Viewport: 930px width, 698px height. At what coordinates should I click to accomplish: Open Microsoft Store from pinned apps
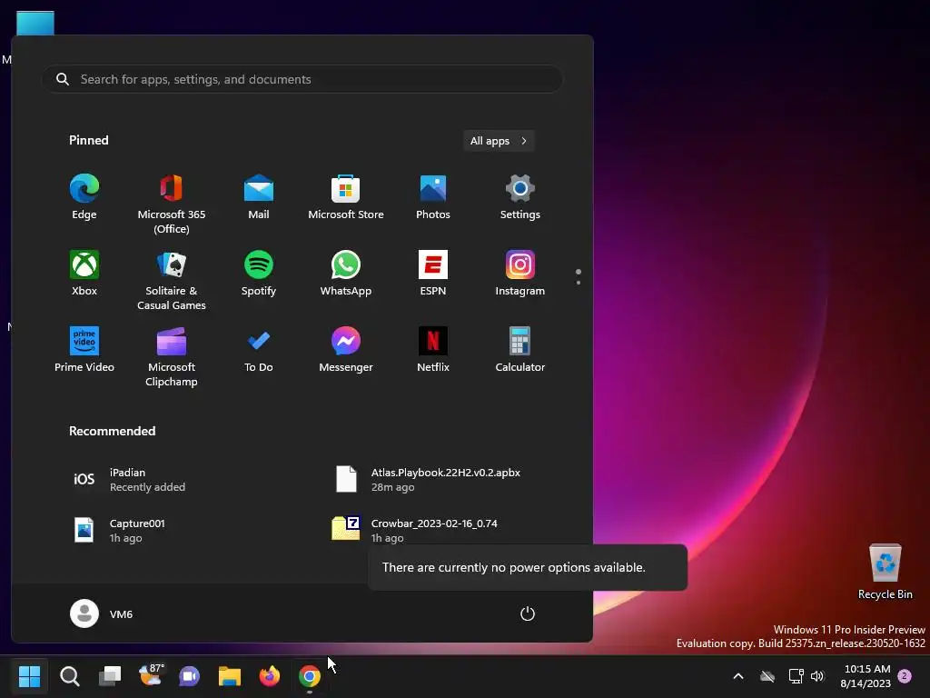click(x=346, y=197)
